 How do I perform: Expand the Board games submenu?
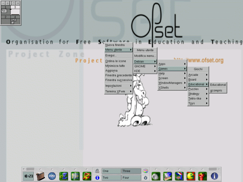click(198, 79)
